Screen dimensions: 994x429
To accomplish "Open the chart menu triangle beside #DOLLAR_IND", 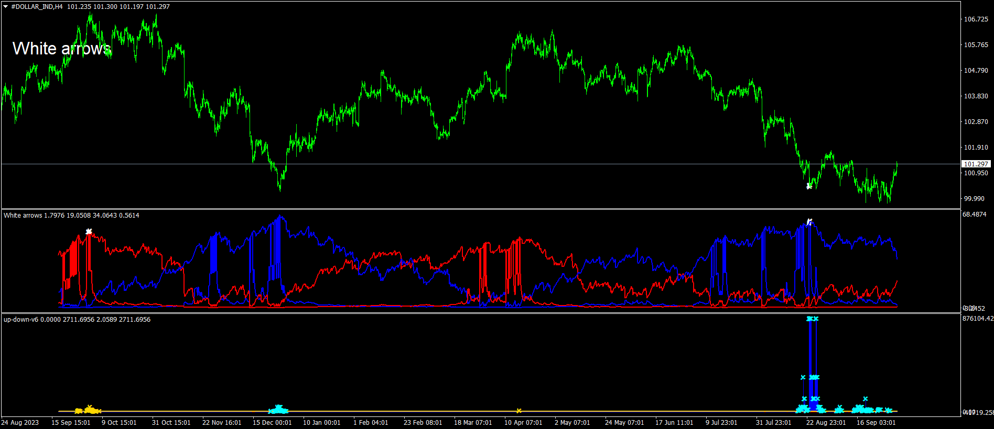I will (x=6, y=7).
